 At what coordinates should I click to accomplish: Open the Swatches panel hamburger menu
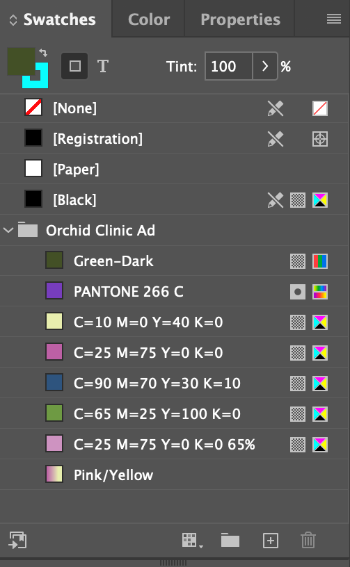click(x=334, y=19)
